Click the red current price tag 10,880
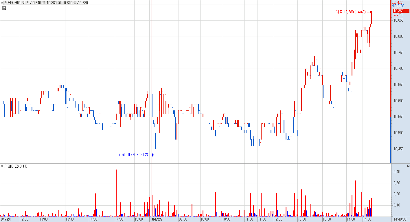This screenshot has height=222, width=410. [x=401, y=11]
